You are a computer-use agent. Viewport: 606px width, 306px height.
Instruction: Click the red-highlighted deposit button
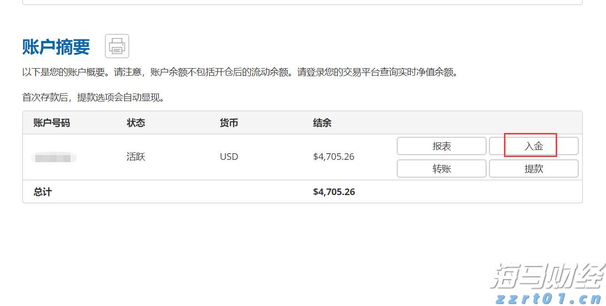coord(534,146)
